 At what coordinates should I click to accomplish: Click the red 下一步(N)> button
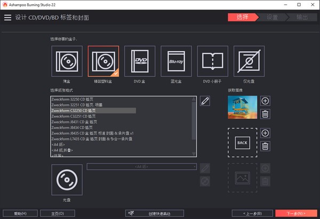296,214
